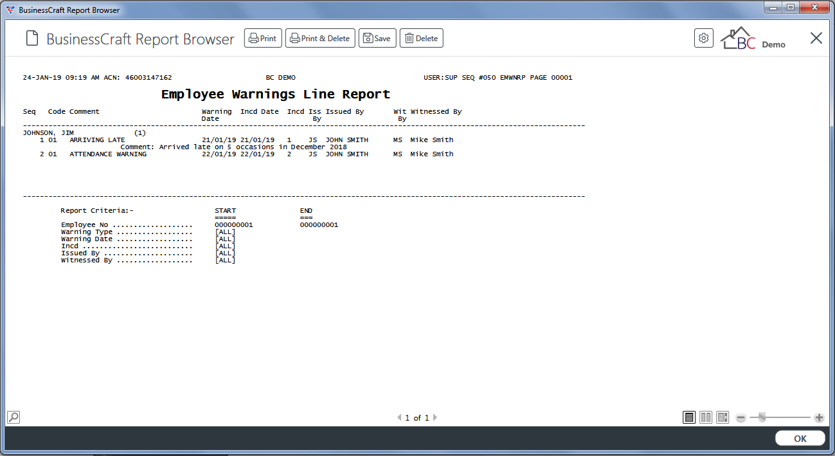
Task: Go to previous page arrow
Action: click(x=399, y=417)
